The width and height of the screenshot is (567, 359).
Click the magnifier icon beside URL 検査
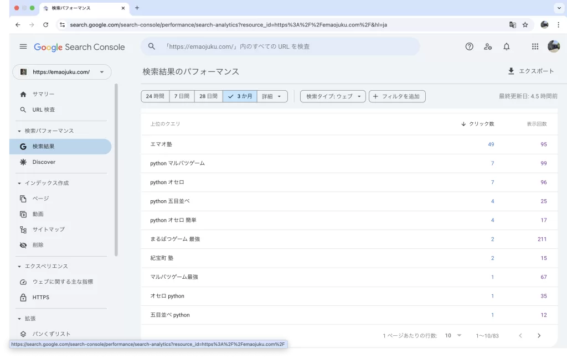coord(23,110)
